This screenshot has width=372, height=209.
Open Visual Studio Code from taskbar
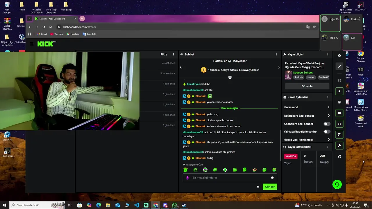click(137, 205)
